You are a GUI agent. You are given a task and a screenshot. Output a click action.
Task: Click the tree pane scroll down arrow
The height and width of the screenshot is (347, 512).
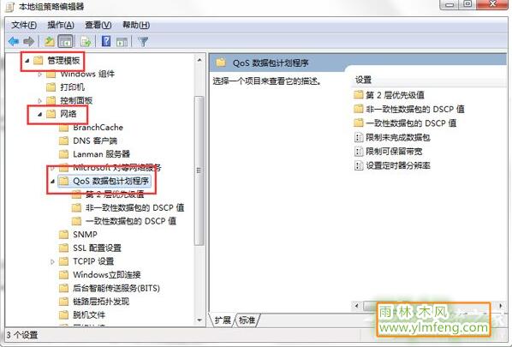pyautogui.click(x=199, y=320)
